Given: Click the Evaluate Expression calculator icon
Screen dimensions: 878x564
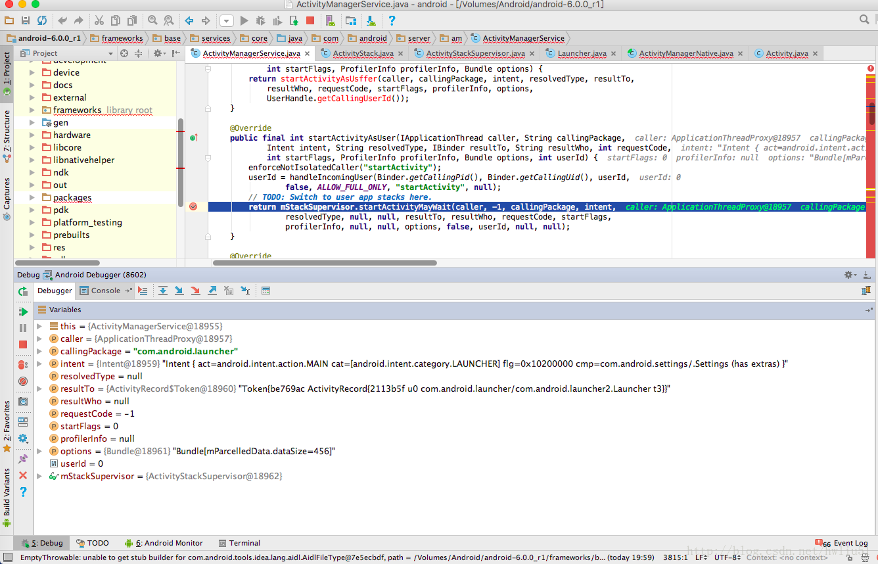Looking at the screenshot, I should click(x=266, y=291).
